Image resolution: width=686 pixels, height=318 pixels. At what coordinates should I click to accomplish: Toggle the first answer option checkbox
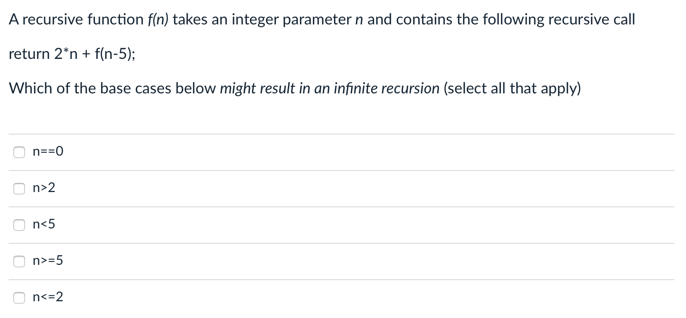click(x=19, y=152)
